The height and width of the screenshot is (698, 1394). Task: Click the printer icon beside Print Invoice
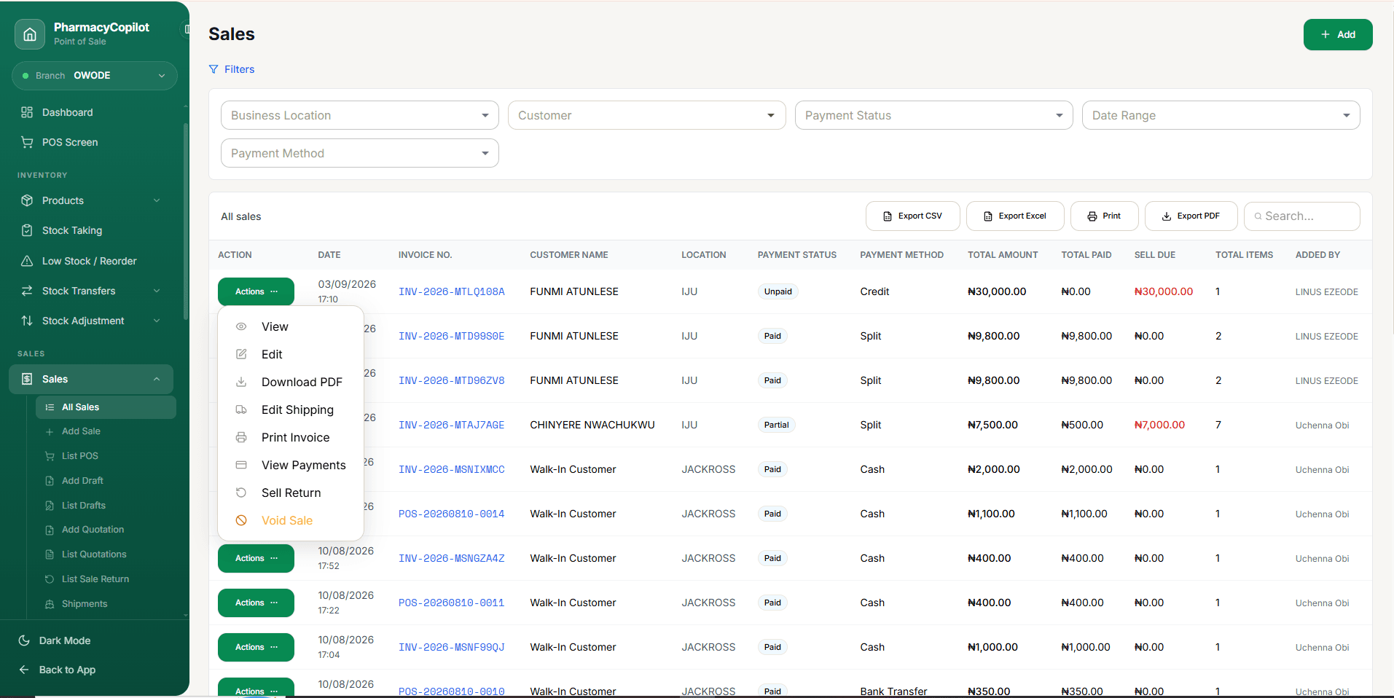point(241,437)
